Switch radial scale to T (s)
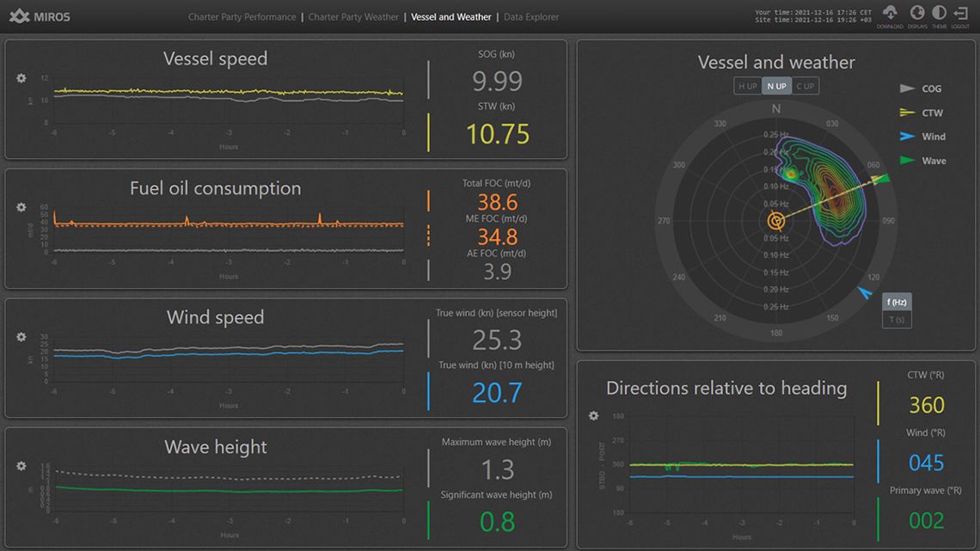This screenshot has height=551, width=980. click(x=897, y=320)
